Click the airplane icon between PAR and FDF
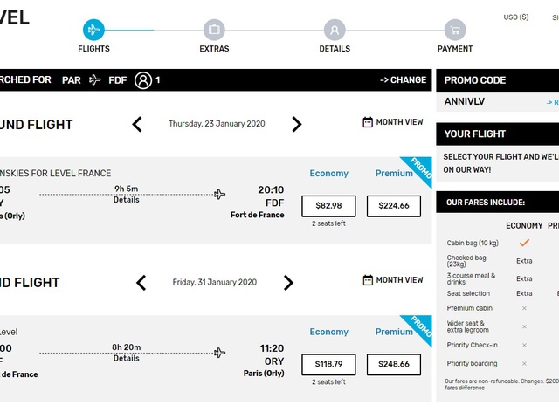The height and width of the screenshot is (419, 559). [95, 79]
